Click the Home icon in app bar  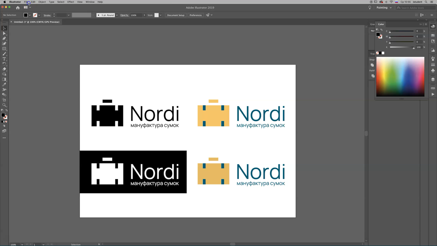pyautogui.click(x=18, y=8)
